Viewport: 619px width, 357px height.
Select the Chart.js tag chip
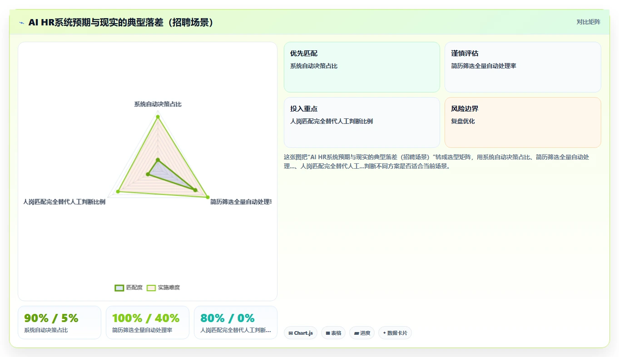(301, 333)
